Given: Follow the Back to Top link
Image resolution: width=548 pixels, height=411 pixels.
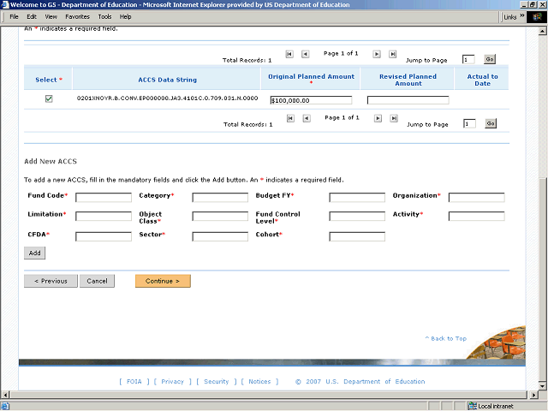Looking at the screenshot, I should (446, 338).
